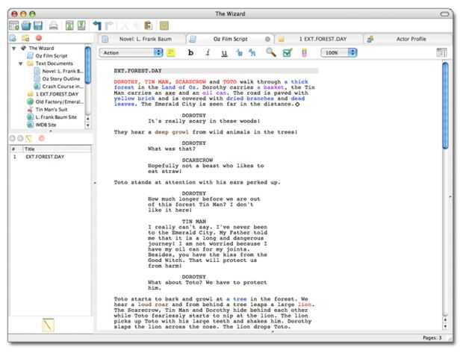
Task: Click the yellow note icon in scene panel toolbar
Action: (x=28, y=138)
